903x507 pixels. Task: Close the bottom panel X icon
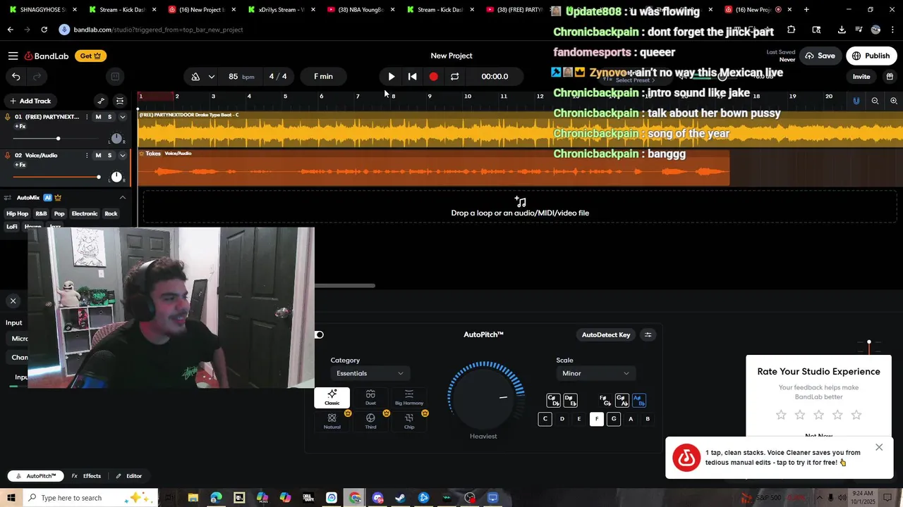click(13, 301)
